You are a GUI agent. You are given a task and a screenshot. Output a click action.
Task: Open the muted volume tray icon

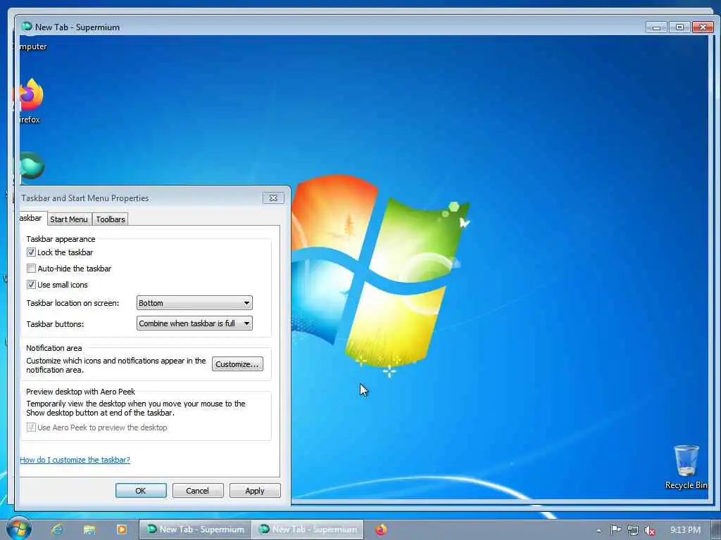(650, 530)
